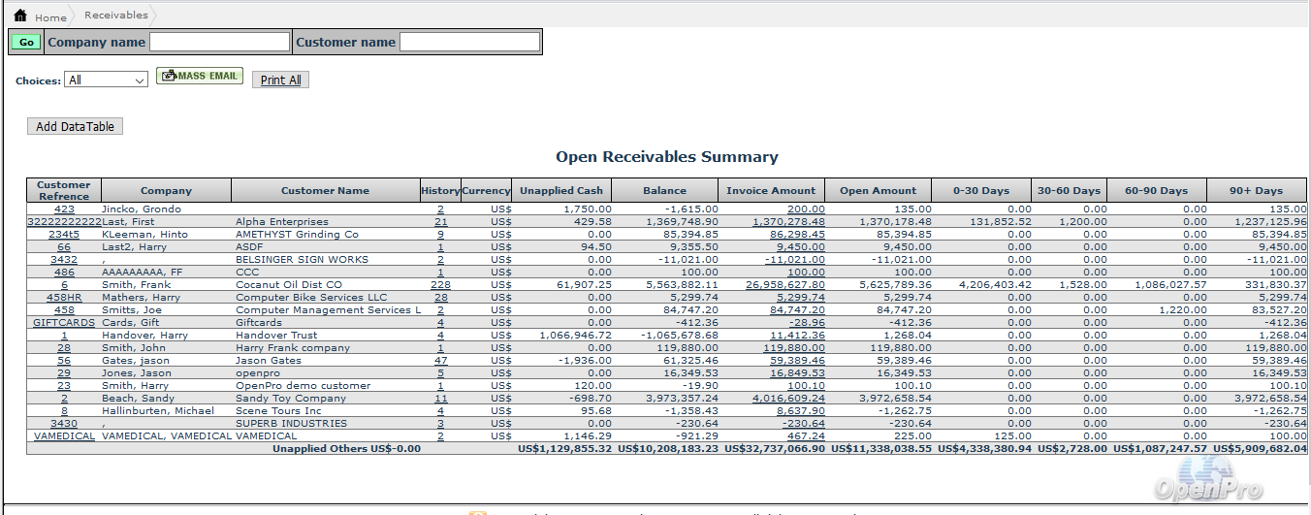The height and width of the screenshot is (515, 1311).
Task: Click the Add DataTable button
Action: [x=75, y=127]
